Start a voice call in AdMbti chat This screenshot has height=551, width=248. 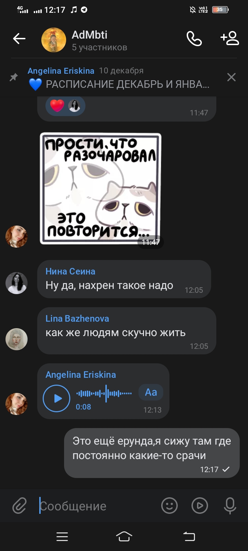pyautogui.click(x=194, y=39)
